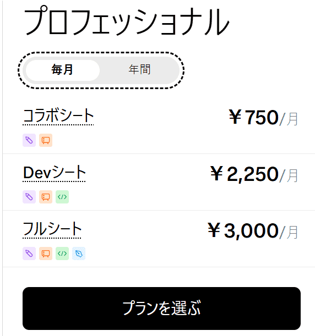Click the purple pen icon under Devシート
The height and width of the screenshot is (336, 315).
point(29,197)
